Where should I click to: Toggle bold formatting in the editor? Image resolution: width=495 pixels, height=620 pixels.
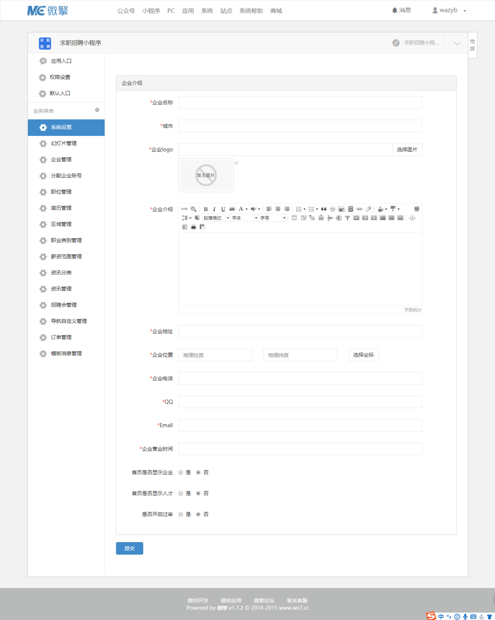(206, 209)
